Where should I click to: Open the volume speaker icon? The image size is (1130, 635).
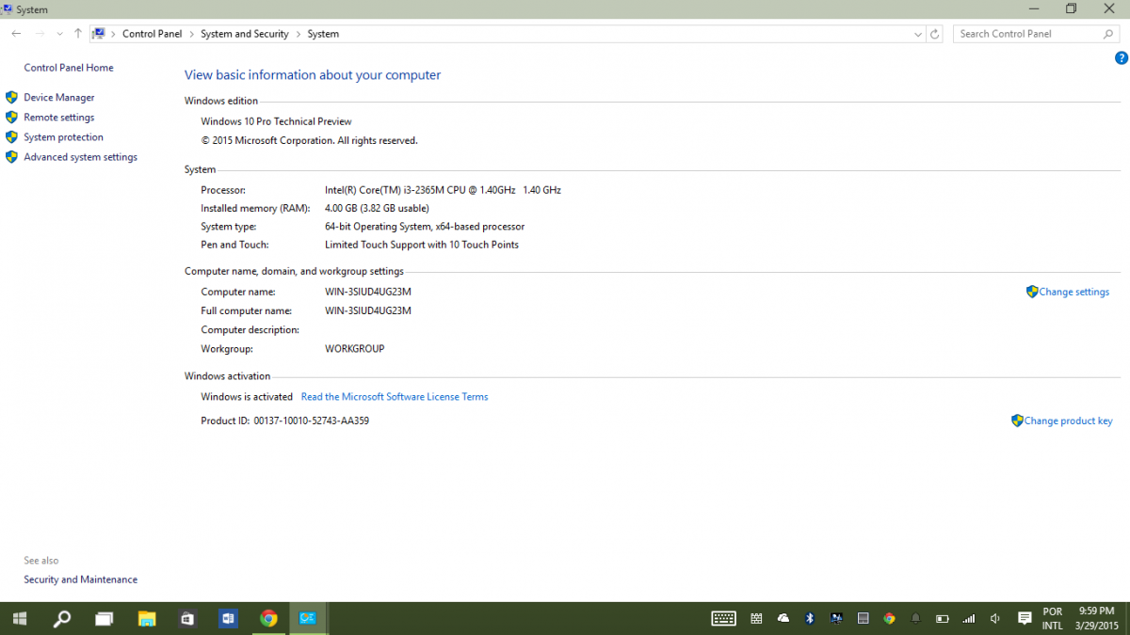coord(995,618)
